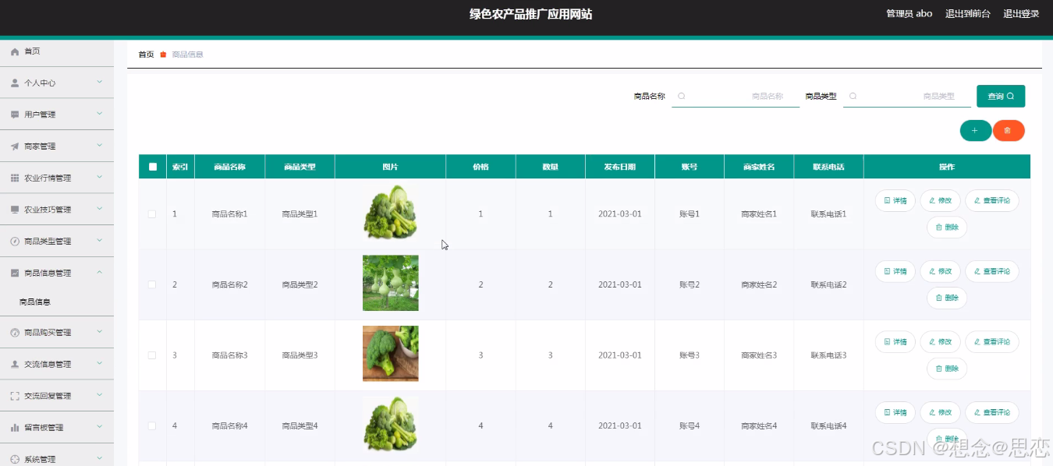The width and height of the screenshot is (1053, 466).
Task: Click 查看评论 button for 商品名称3
Action: coord(992,342)
